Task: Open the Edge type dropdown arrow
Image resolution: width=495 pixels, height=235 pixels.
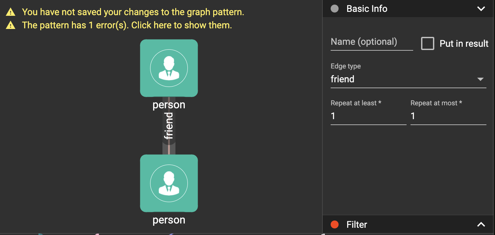Action: coord(480,79)
